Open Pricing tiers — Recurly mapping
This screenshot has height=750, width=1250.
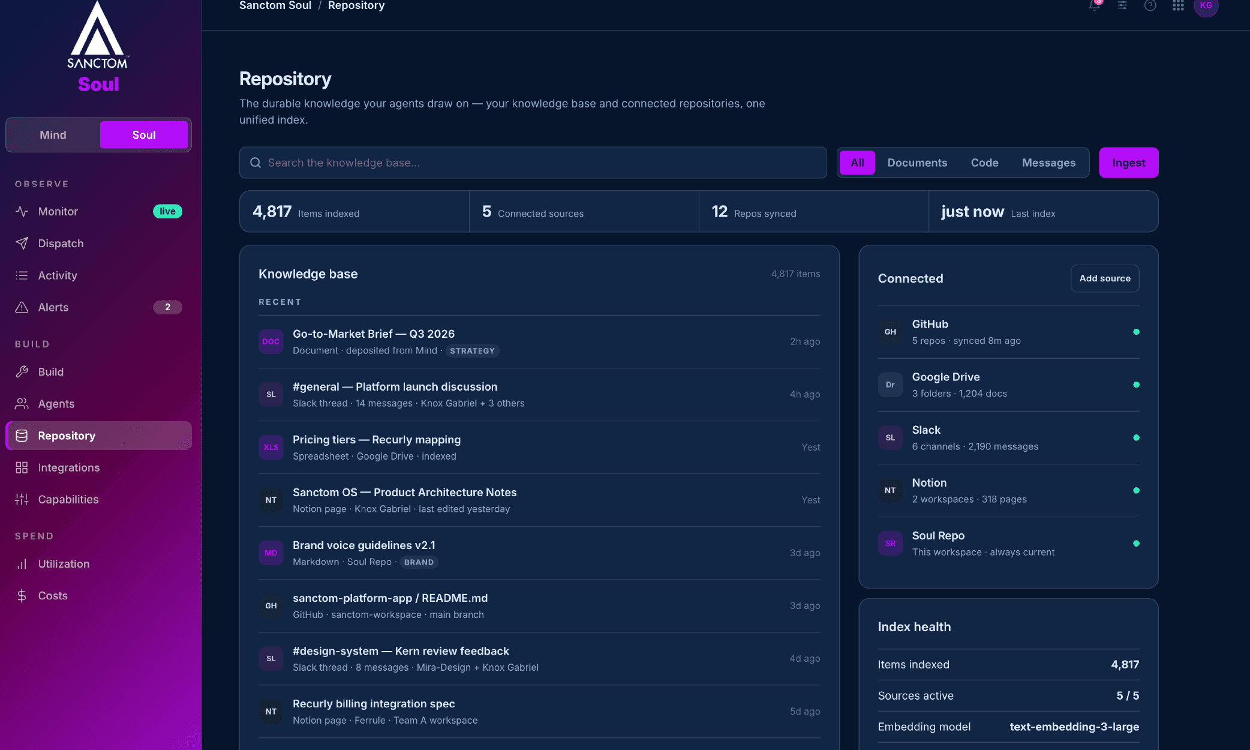[539, 447]
